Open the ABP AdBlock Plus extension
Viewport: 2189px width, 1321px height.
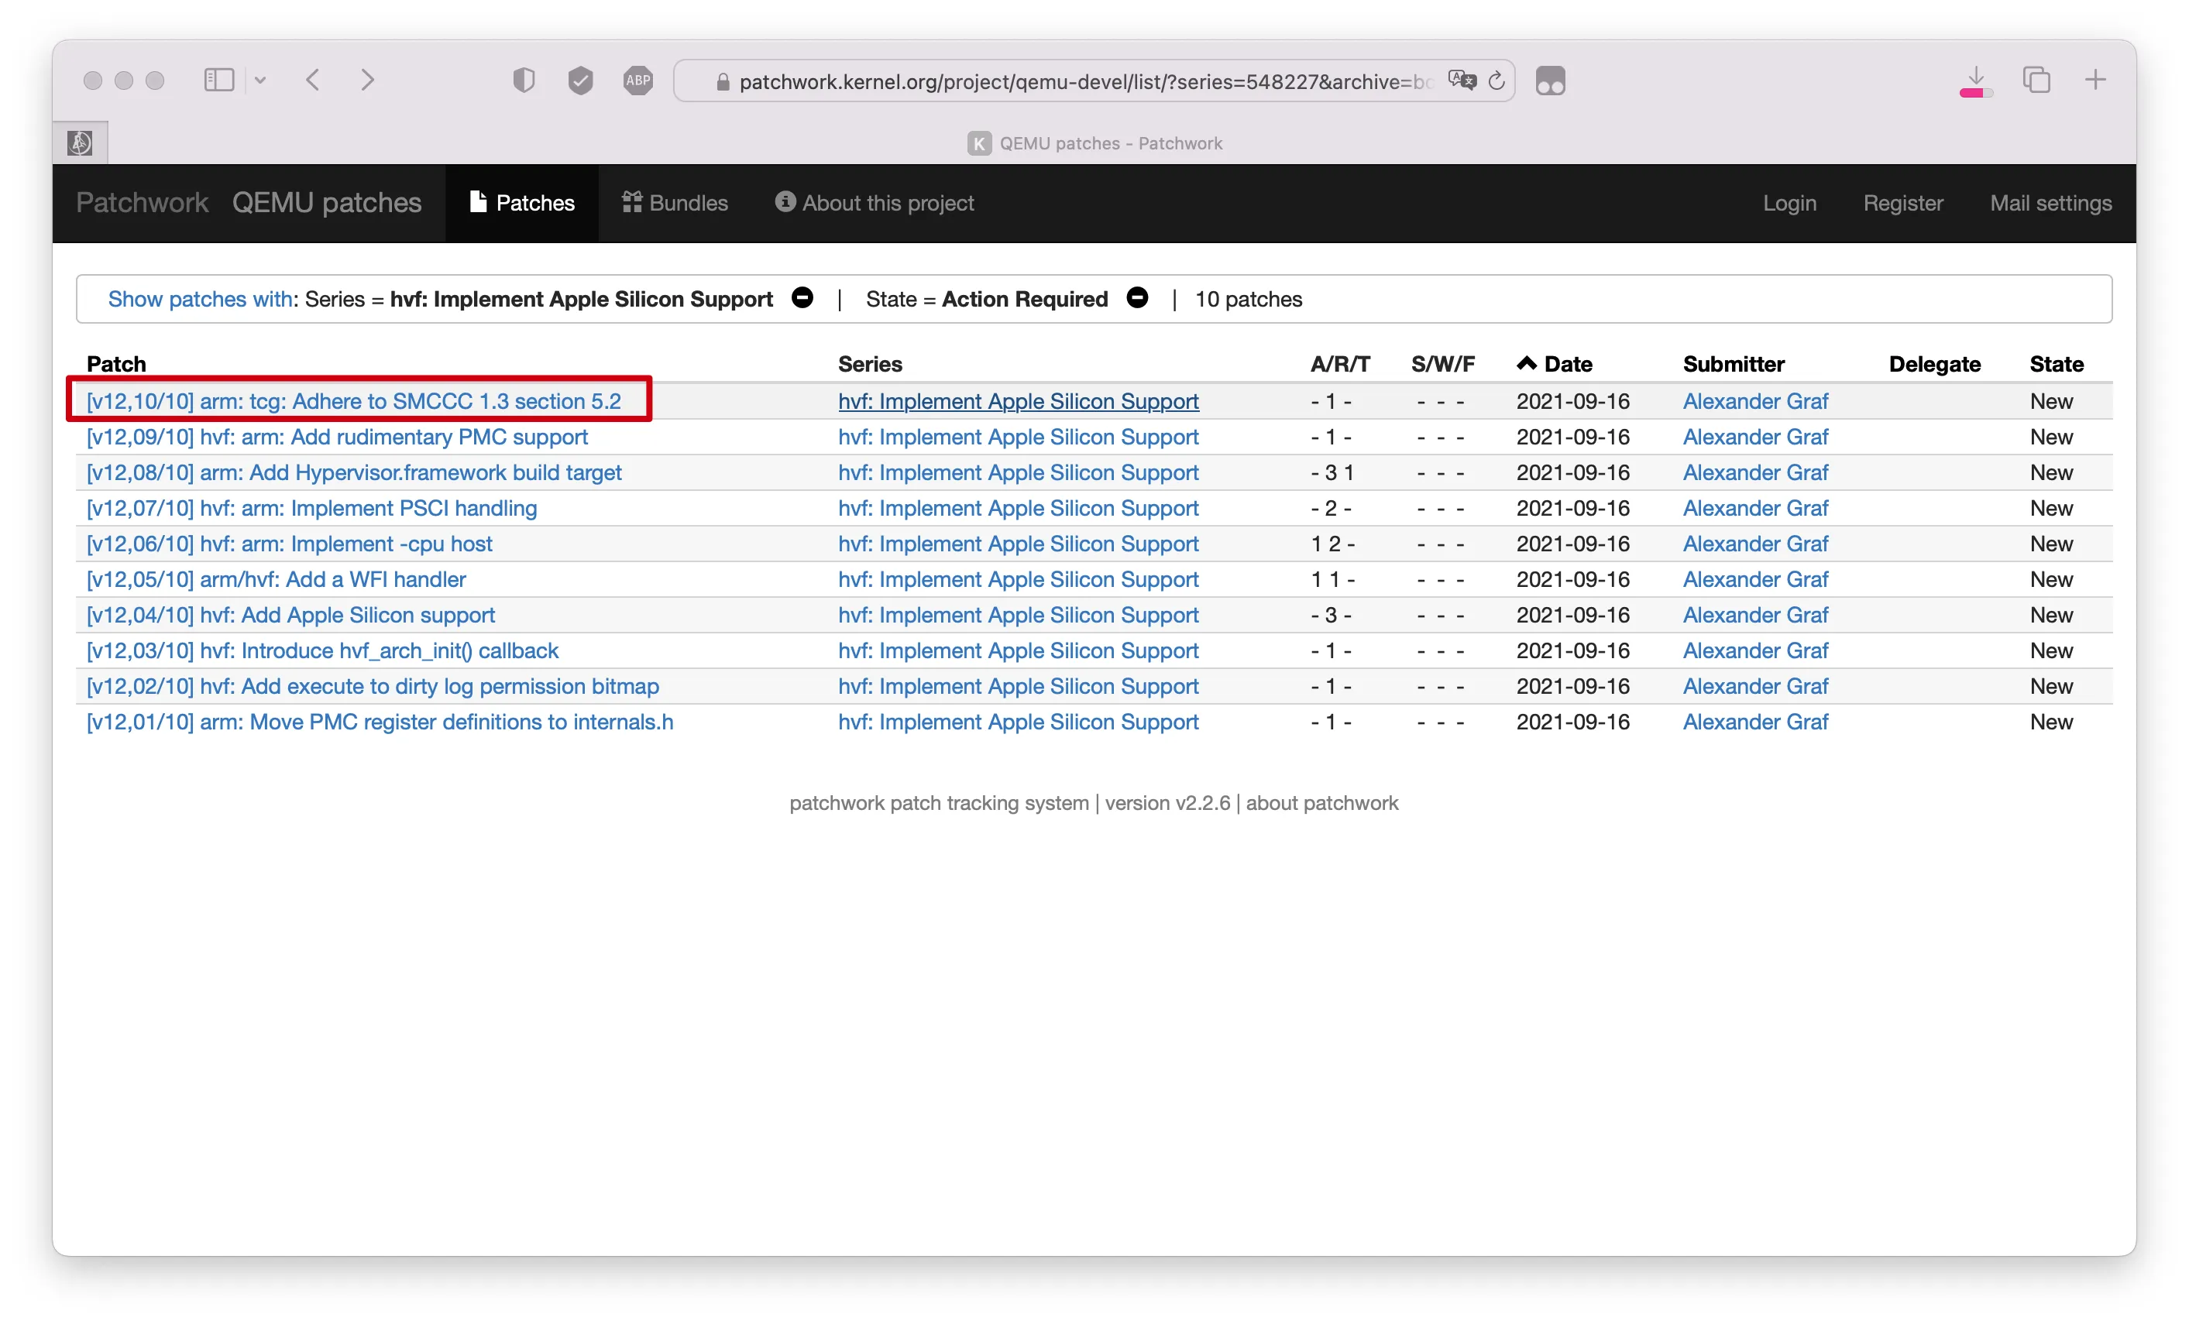(637, 81)
